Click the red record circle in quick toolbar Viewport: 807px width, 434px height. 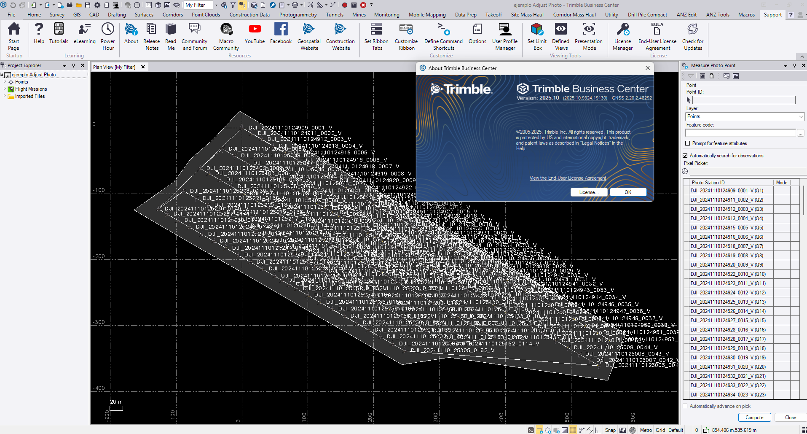click(345, 5)
